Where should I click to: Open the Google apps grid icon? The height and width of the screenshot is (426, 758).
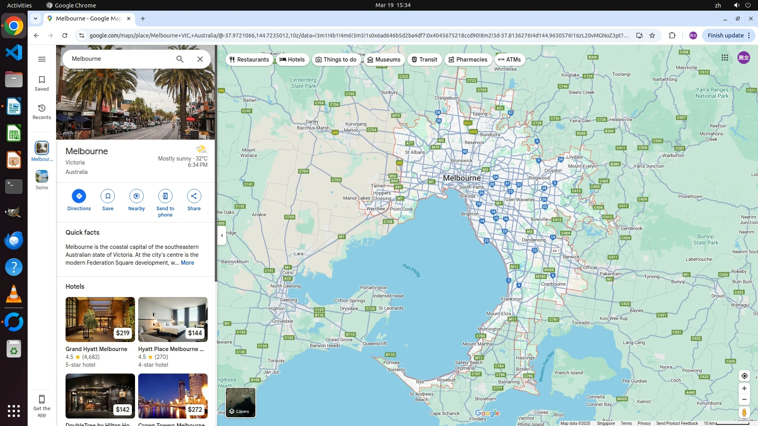724,58
